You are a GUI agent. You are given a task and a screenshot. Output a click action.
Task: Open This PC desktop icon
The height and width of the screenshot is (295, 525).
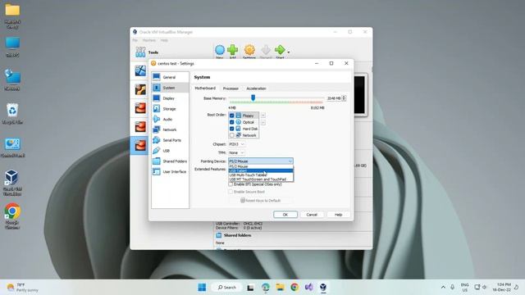(x=12, y=47)
